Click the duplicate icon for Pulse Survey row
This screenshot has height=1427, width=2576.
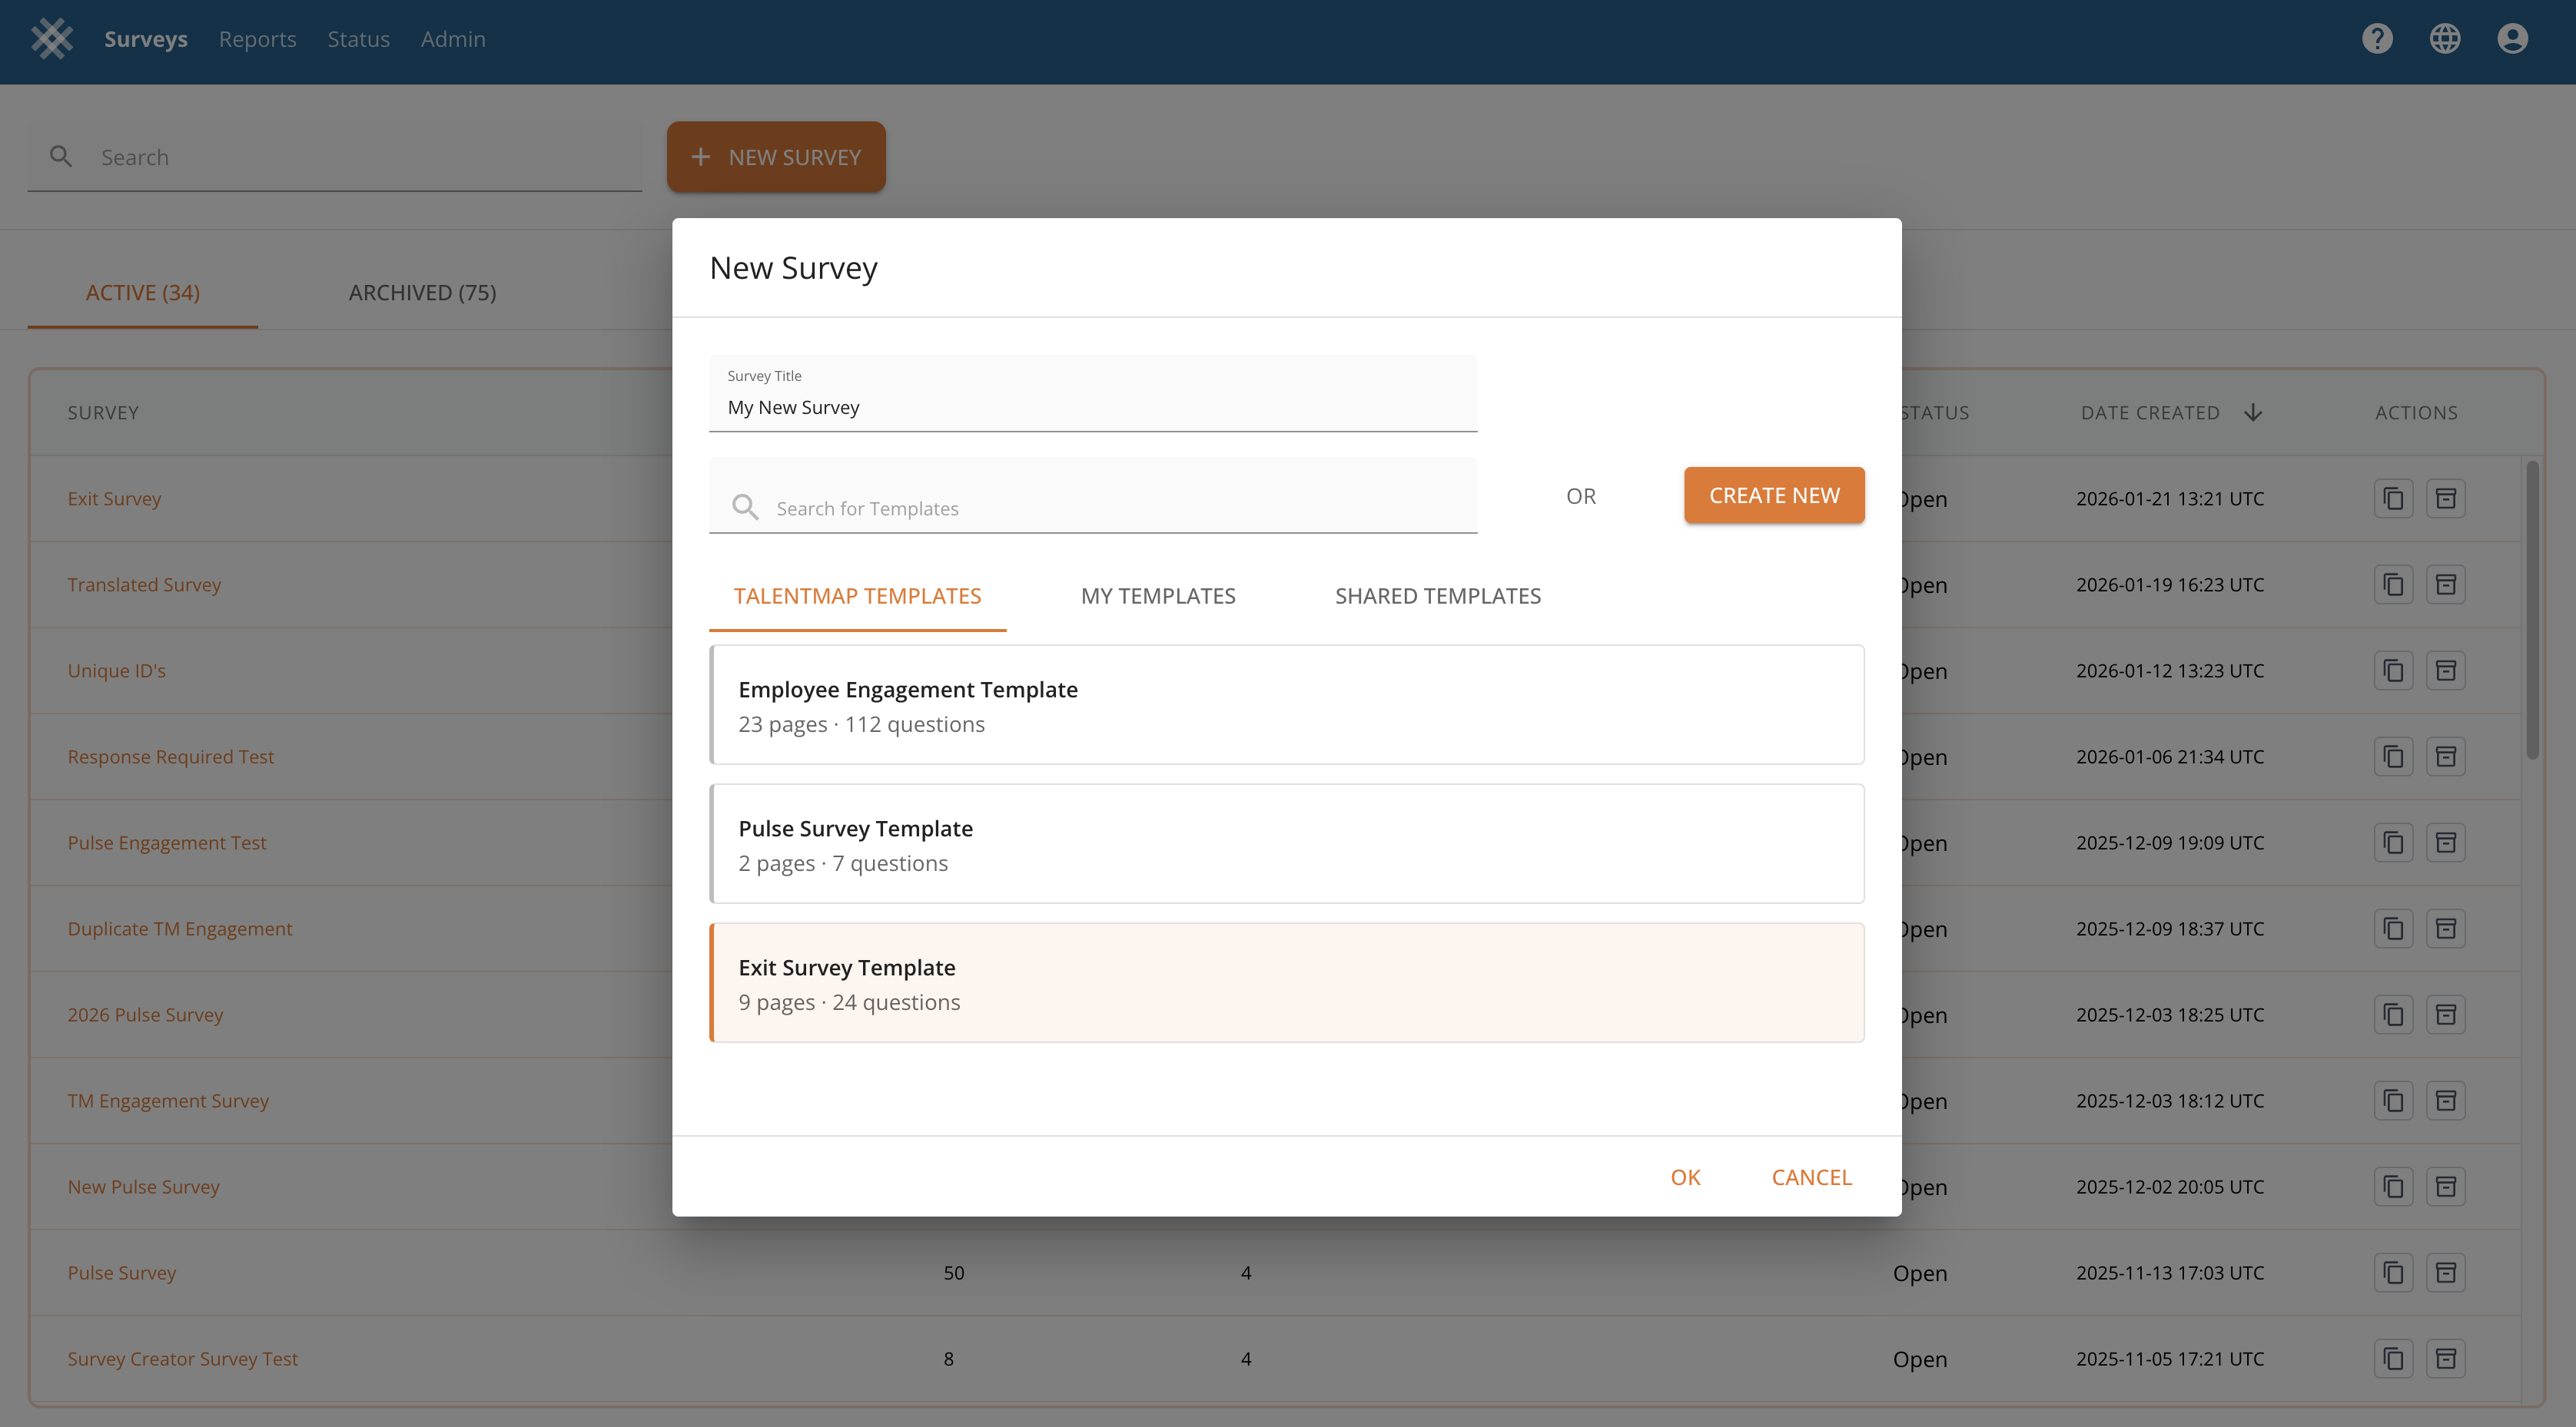pos(2393,1273)
